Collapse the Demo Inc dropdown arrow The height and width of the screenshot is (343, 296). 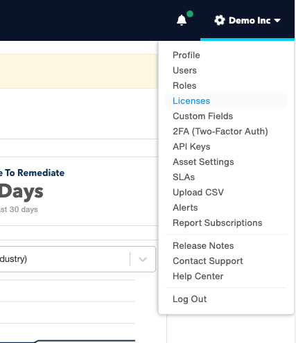(x=277, y=21)
